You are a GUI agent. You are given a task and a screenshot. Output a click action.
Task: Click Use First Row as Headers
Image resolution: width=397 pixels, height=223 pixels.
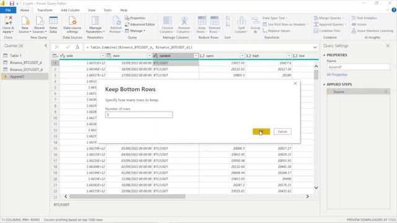pos(285,24)
